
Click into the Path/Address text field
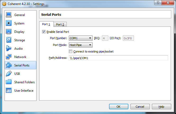(118, 58)
